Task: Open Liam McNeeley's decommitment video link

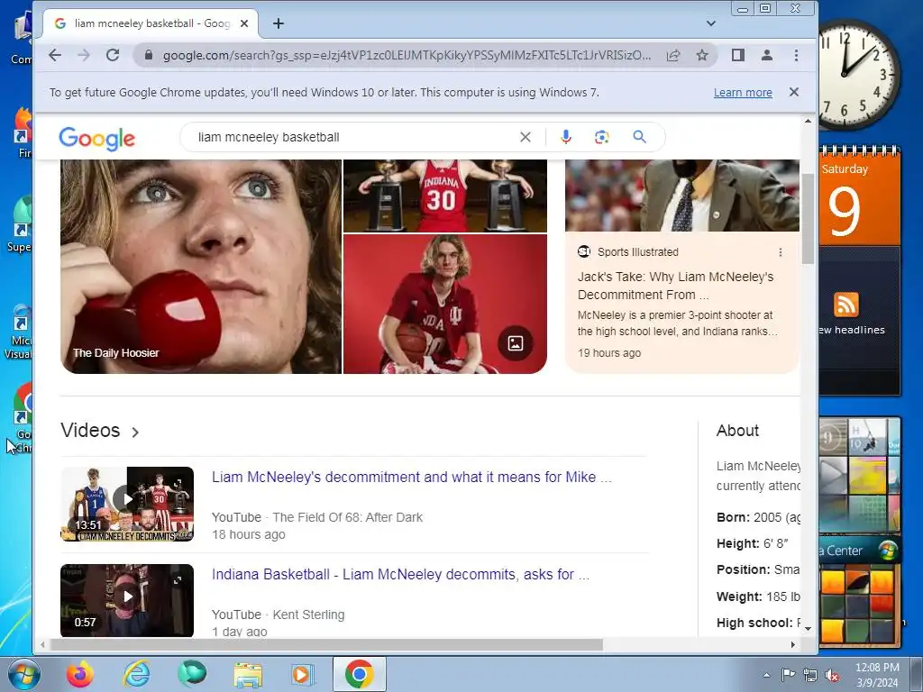Action: click(411, 477)
